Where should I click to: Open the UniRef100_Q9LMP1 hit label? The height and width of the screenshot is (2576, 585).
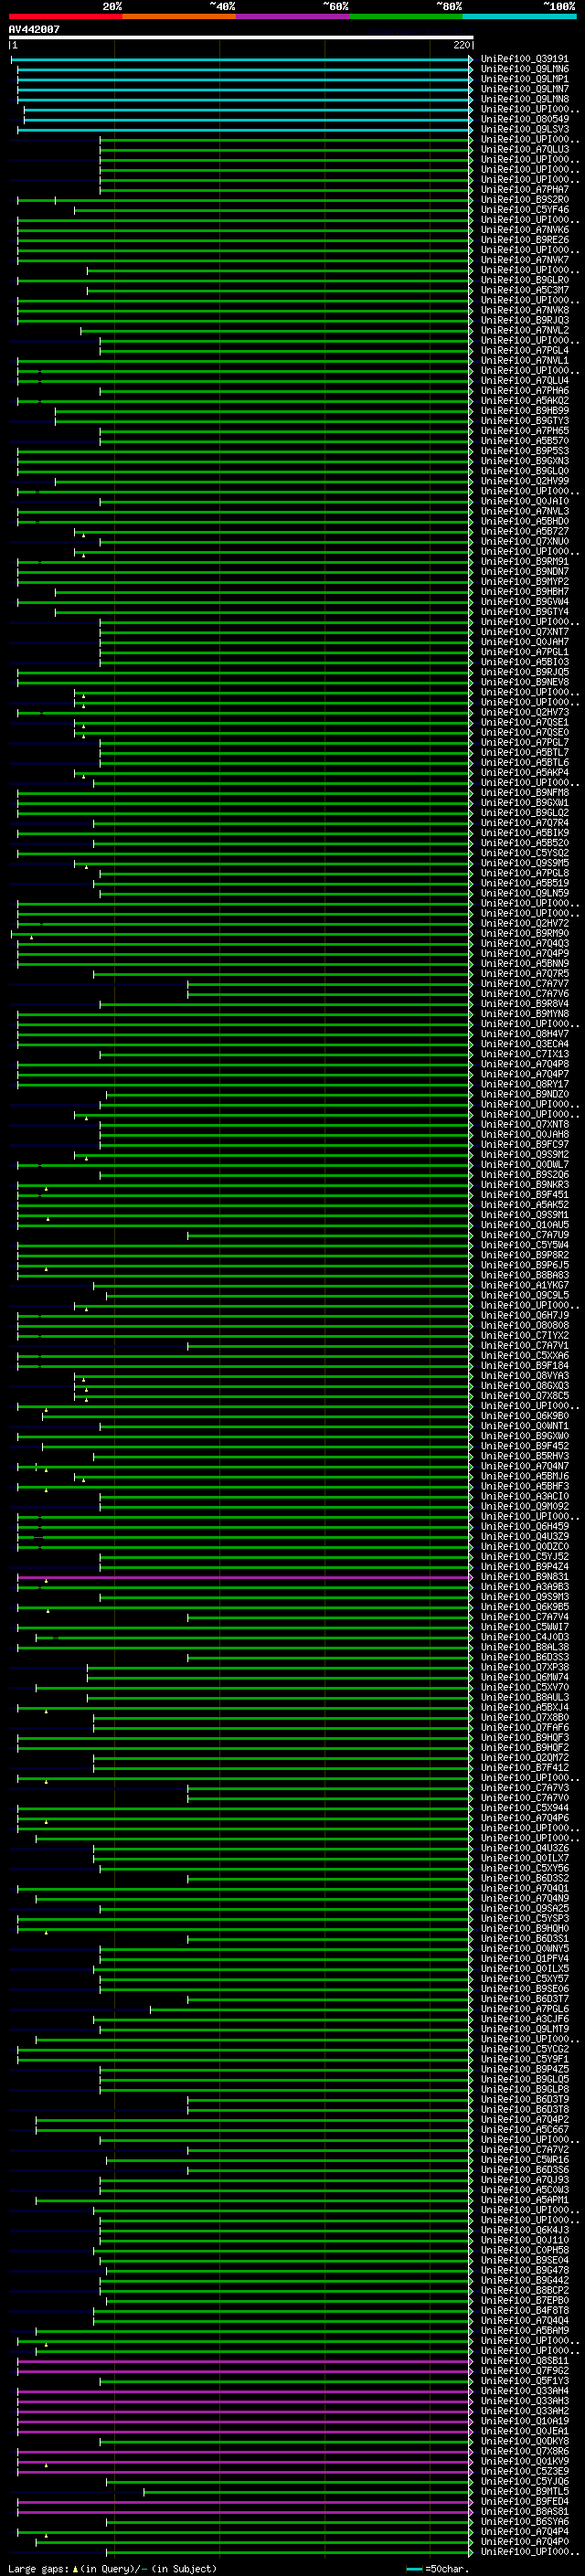click(524, 79)
